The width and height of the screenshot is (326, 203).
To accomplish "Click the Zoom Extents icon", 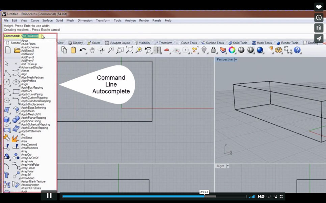I will (129, 50).
